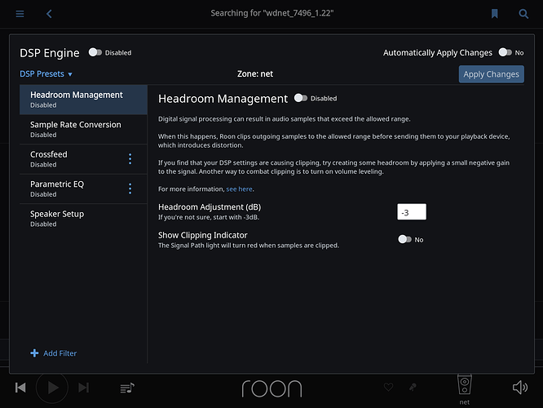The height and width of the screenshot is (408, 543).
Task: Click the 'net' label under the speaker
Action: click(465, 402)
